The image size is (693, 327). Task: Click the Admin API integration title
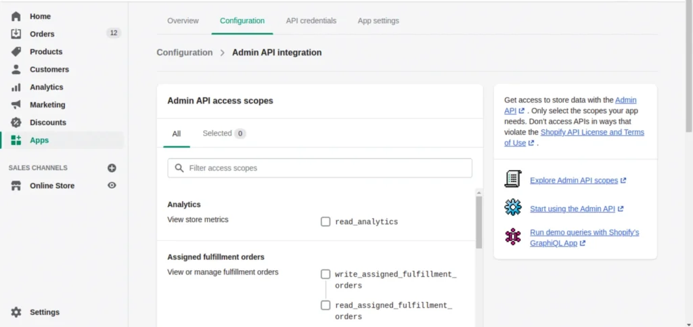pos(277,53)
